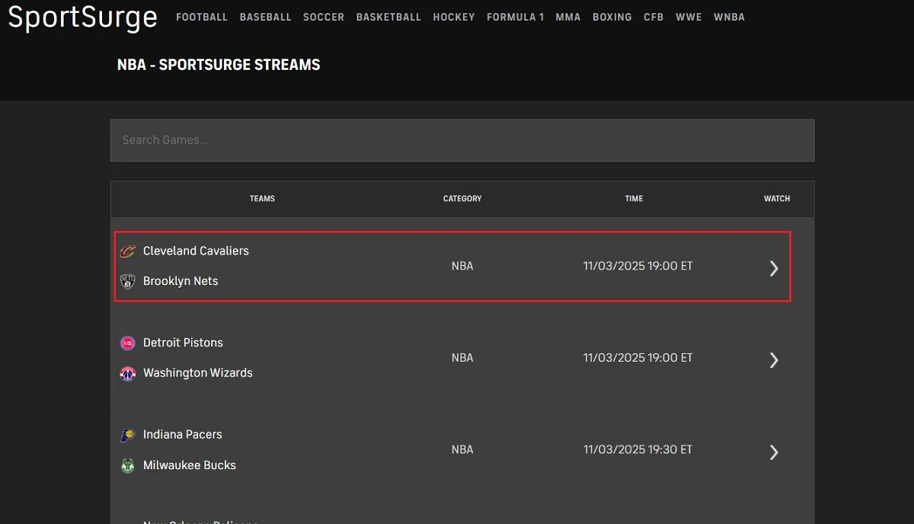Click the Detroit Pistons team name
The height and width of the screenshot is (524, 914).
[183, 343]
